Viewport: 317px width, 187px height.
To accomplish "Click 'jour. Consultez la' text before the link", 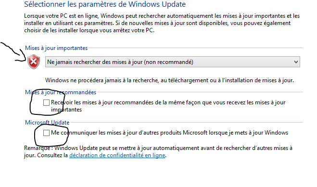I will tap(46, 155).
